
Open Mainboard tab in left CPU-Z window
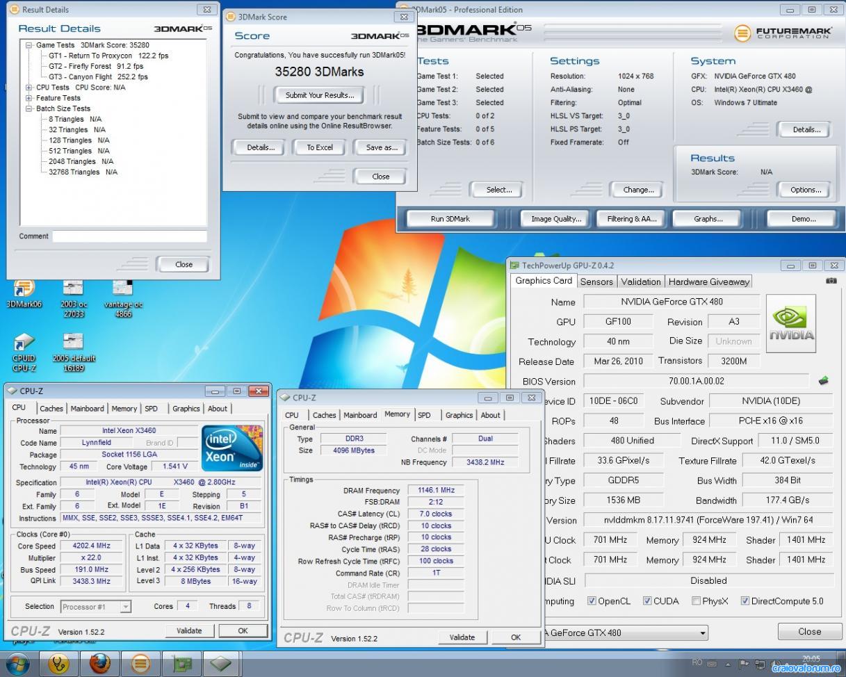pyautogui.click(x=87, y=409)
